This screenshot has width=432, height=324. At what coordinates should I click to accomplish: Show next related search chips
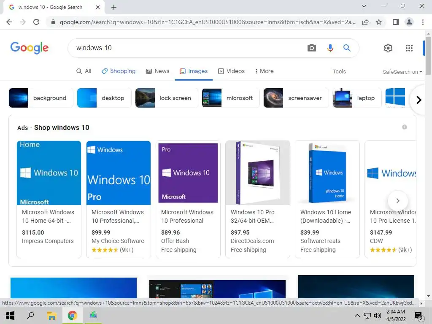[x=419, y=100]
